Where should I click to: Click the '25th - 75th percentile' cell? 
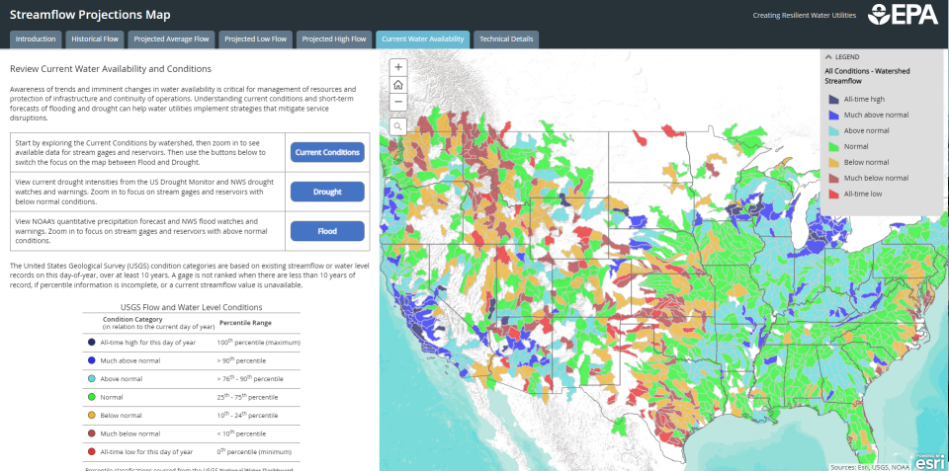[x=247, y=397]
